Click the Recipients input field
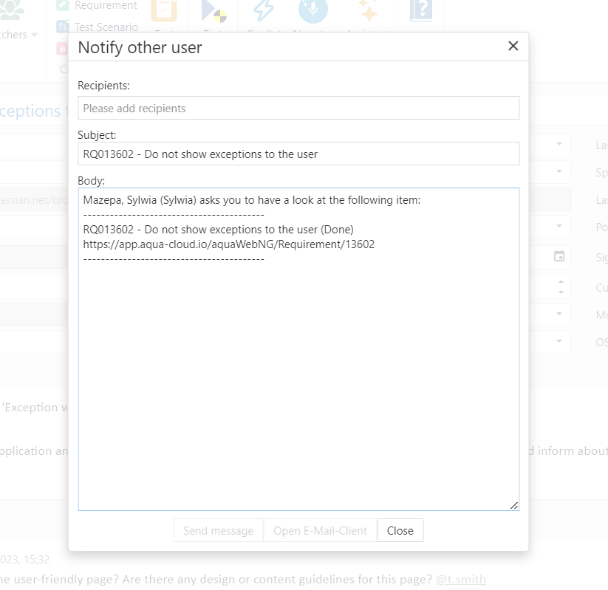Viewport: 608px width, 590px height. 298,108
